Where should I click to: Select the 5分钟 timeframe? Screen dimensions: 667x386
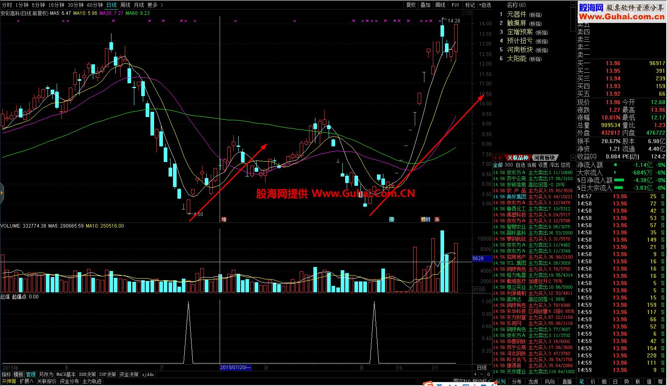pyautogui.click(x=39, y=5)
